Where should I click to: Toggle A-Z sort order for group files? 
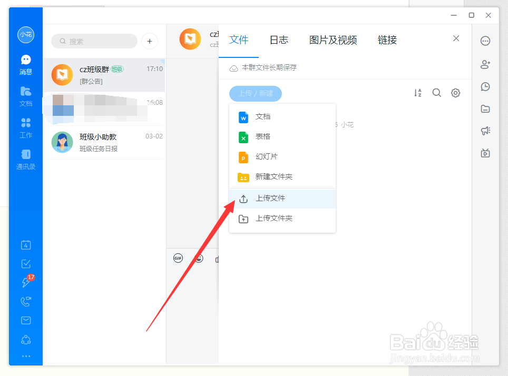[418, 92]
